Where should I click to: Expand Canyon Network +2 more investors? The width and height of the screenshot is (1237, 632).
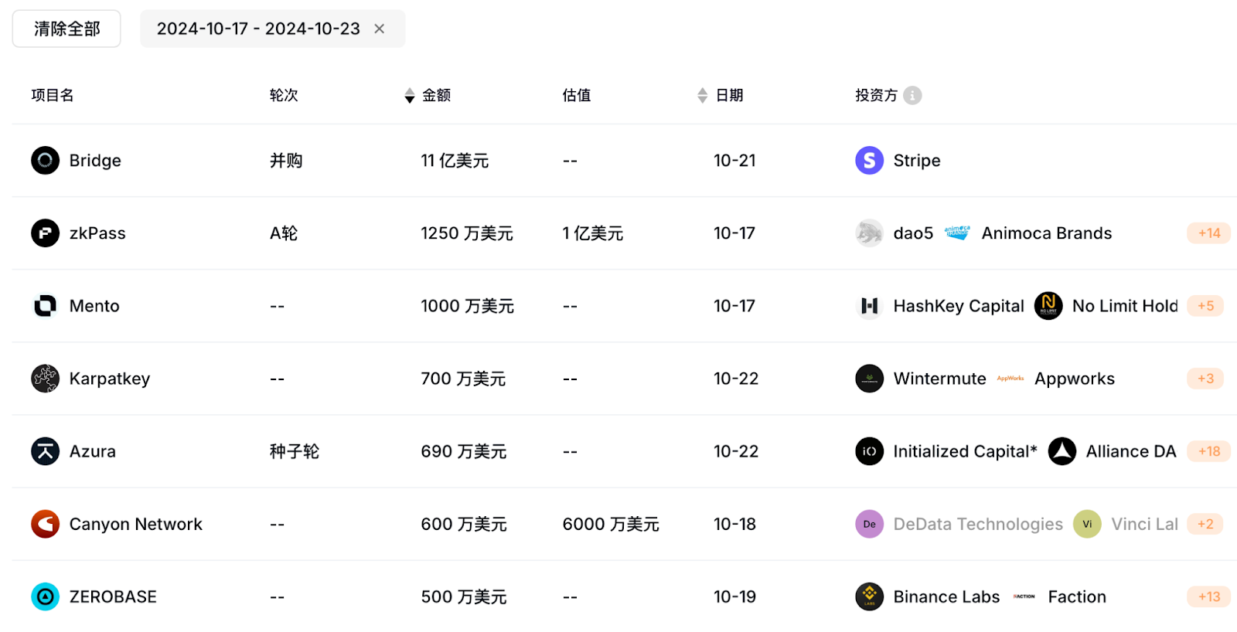point(1205,524)
